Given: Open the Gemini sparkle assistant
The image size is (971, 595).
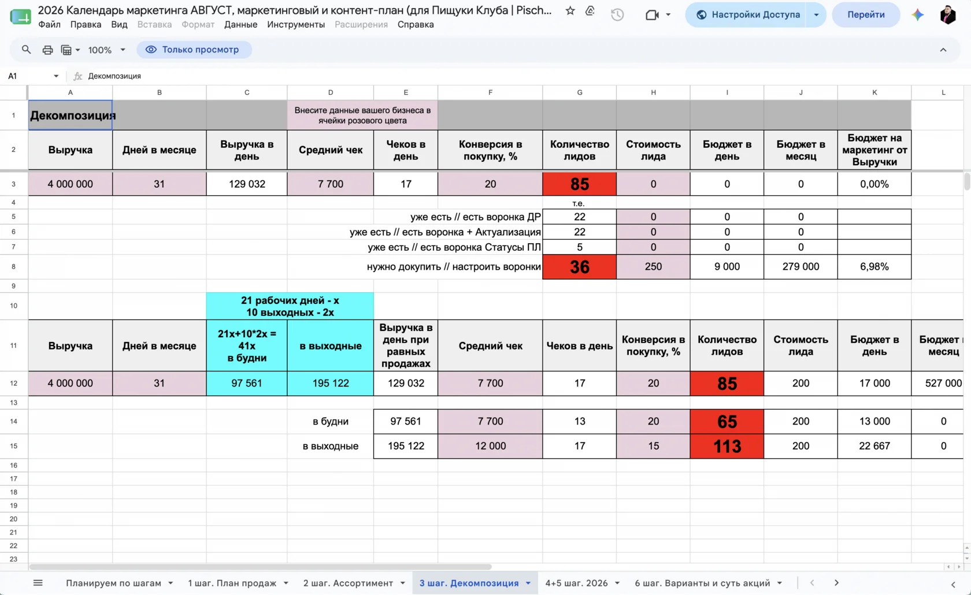Looking at the screenshot, I should point(917,15).
